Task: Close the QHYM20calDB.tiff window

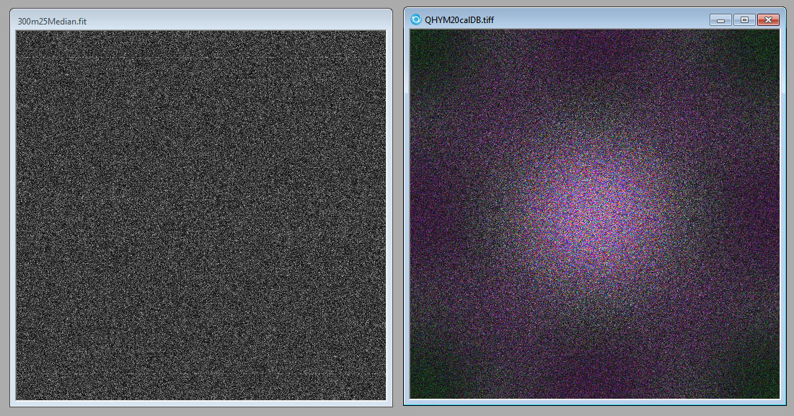Action: click(x=768, y=19)
